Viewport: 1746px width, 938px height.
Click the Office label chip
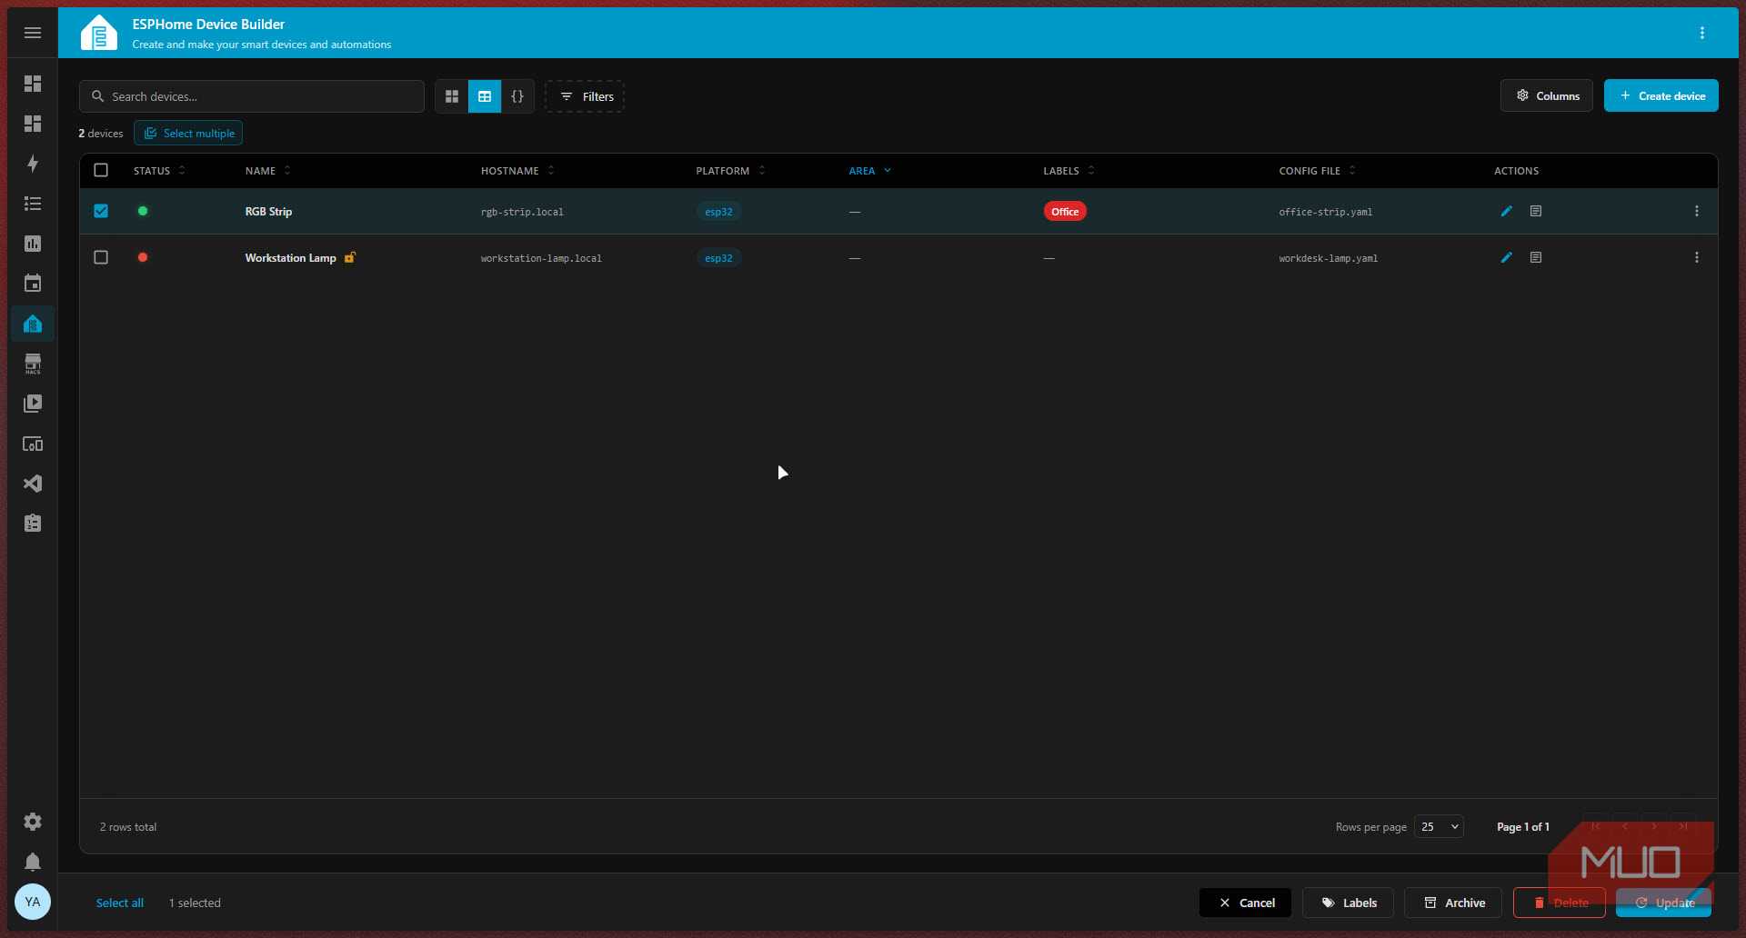(1065, 211)
